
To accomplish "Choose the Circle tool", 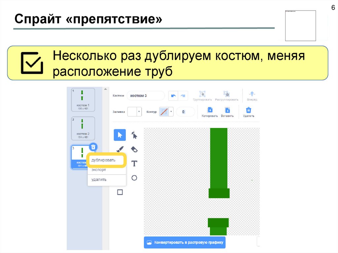I will pyautogui.click(x=134, y=178).
